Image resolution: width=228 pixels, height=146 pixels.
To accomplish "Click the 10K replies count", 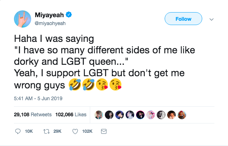I will pos(29,131).
